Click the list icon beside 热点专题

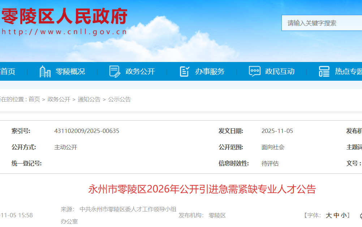[324, 71]
